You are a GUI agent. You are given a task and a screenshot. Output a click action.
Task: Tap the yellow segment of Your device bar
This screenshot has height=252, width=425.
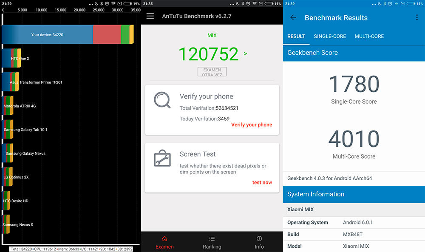point(131,34)
